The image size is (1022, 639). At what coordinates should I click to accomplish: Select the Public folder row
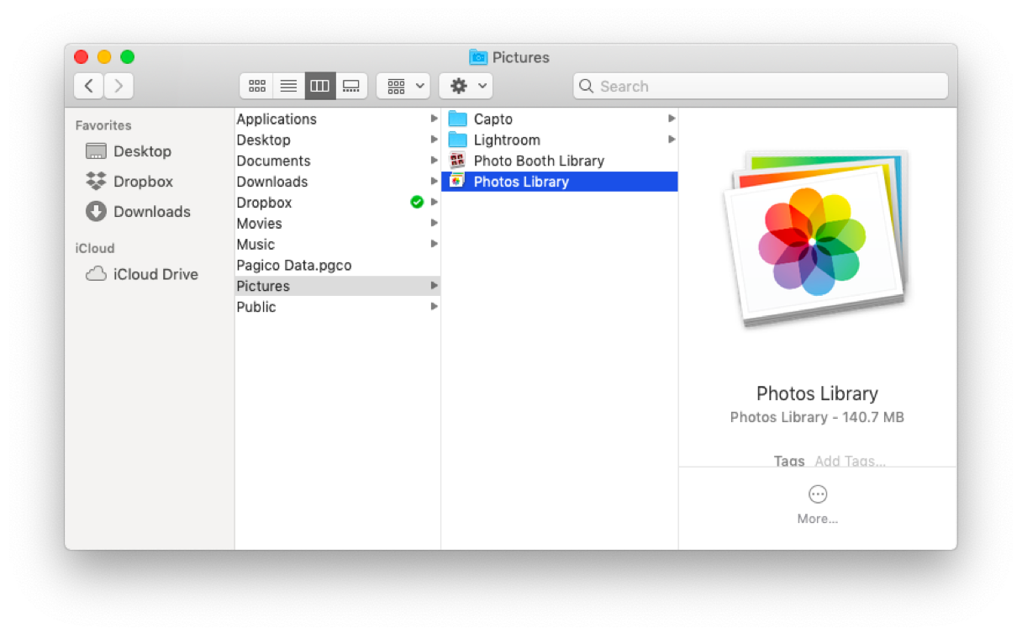coord(338,307)
